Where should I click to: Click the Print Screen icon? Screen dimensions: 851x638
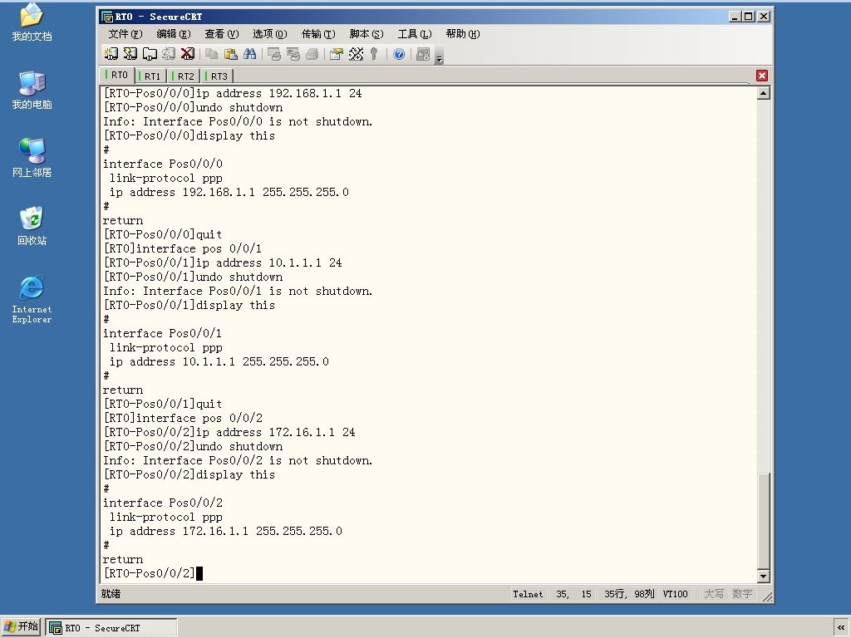point(274,54)
